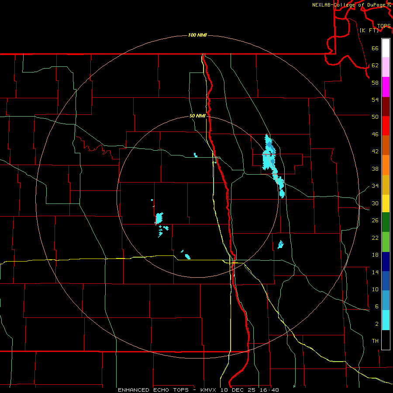Image resolution: width=393 pixels, height=393 pixels.
Task: Click the legend value "10"
Action: (375, 289)
